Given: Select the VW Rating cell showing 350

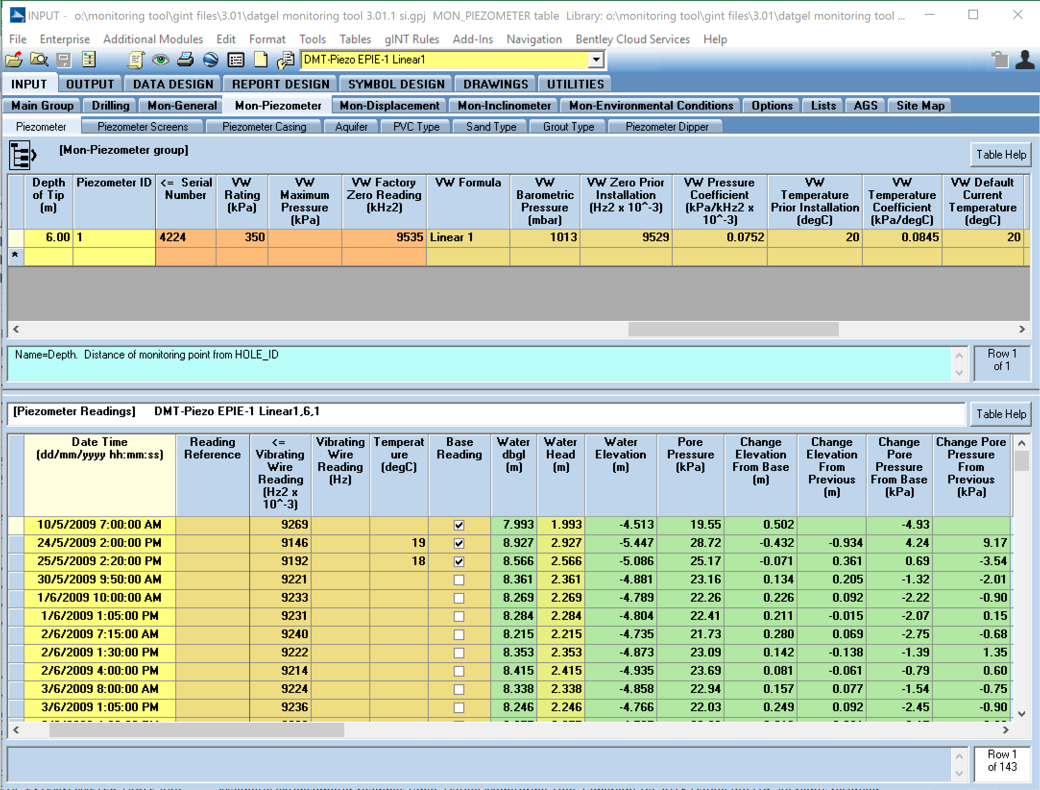Looking at the screenshot, I should [x=242, y=237].
